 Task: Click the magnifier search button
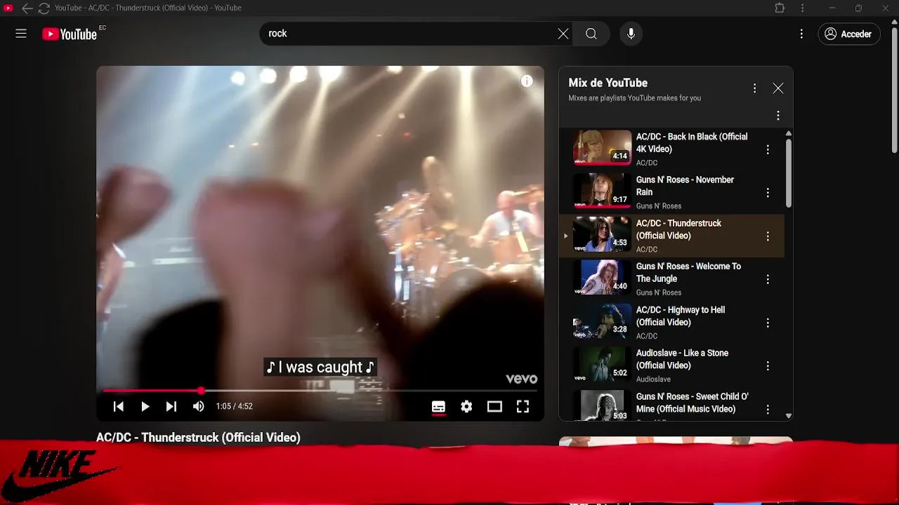(x=591, y=34)
